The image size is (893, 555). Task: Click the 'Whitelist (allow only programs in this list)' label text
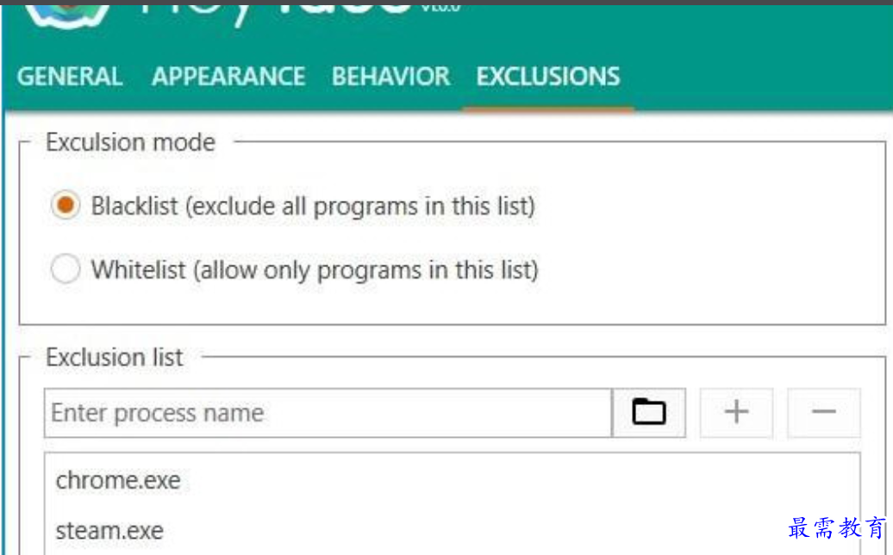point(315,270)
